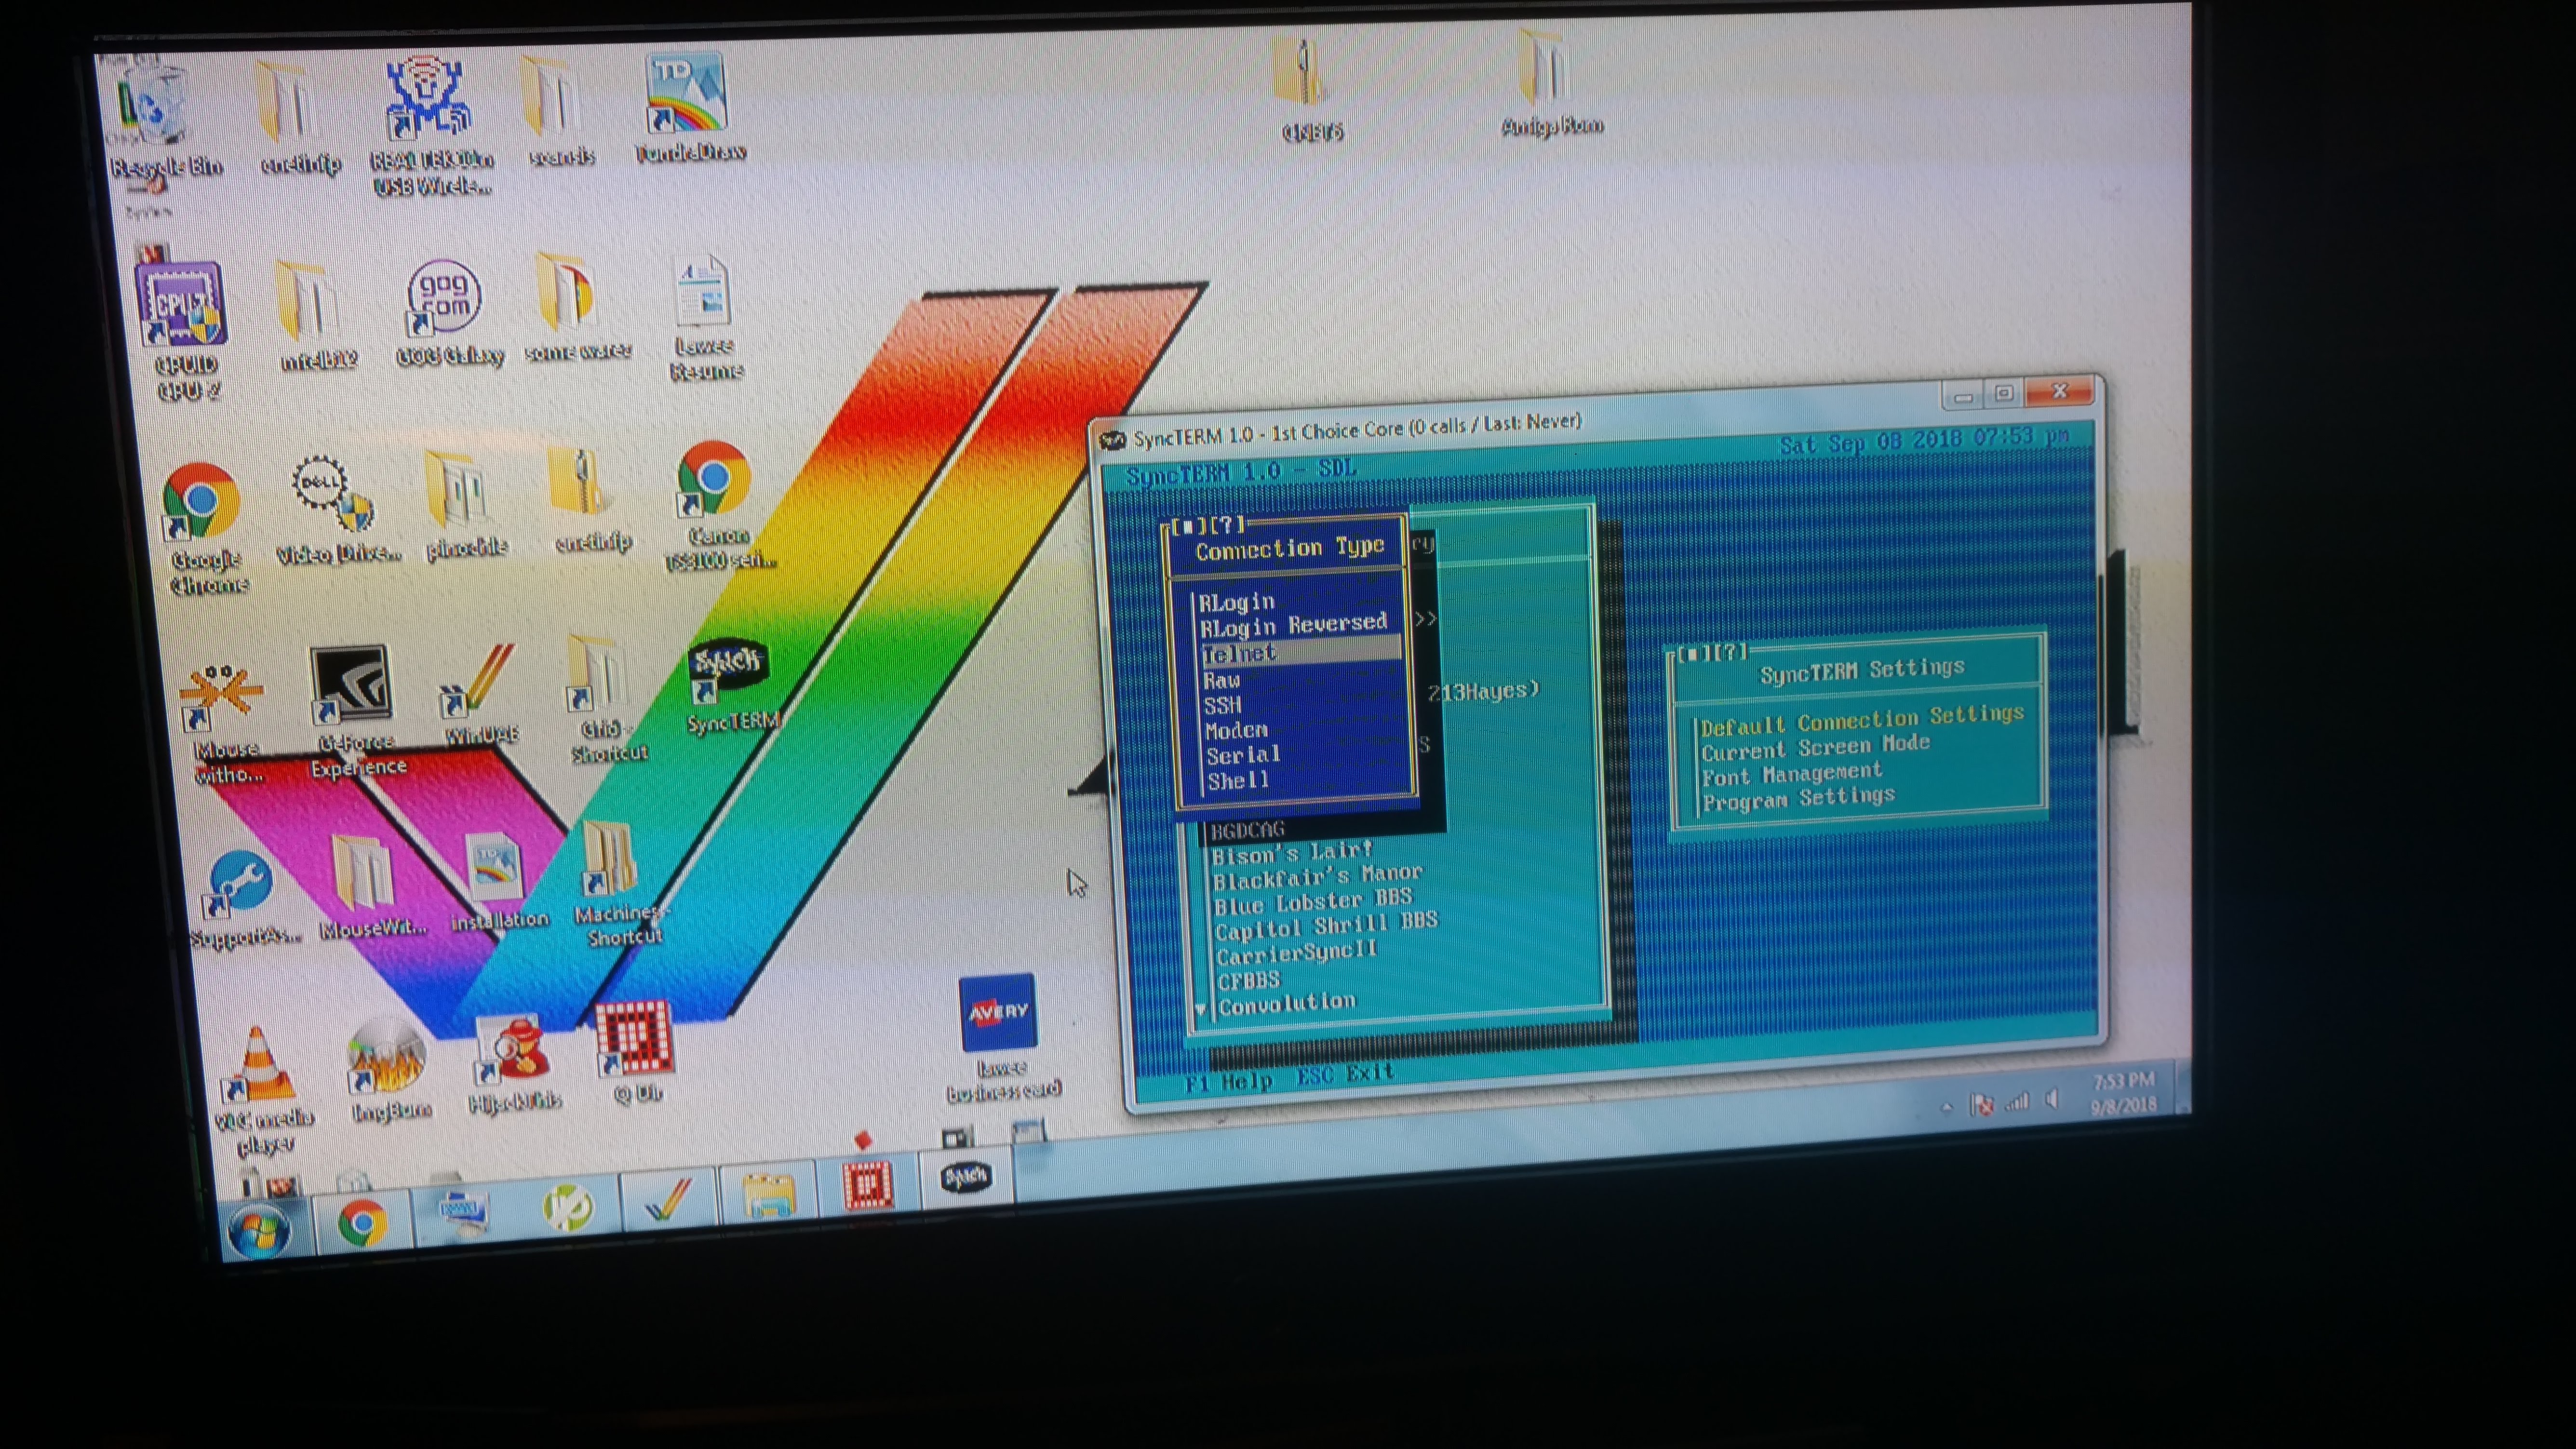Open the Q-Dir desktop shortcut
Viewport: 2576px width, 1449px height.
pyautogui.click(x=634, y=1050)
